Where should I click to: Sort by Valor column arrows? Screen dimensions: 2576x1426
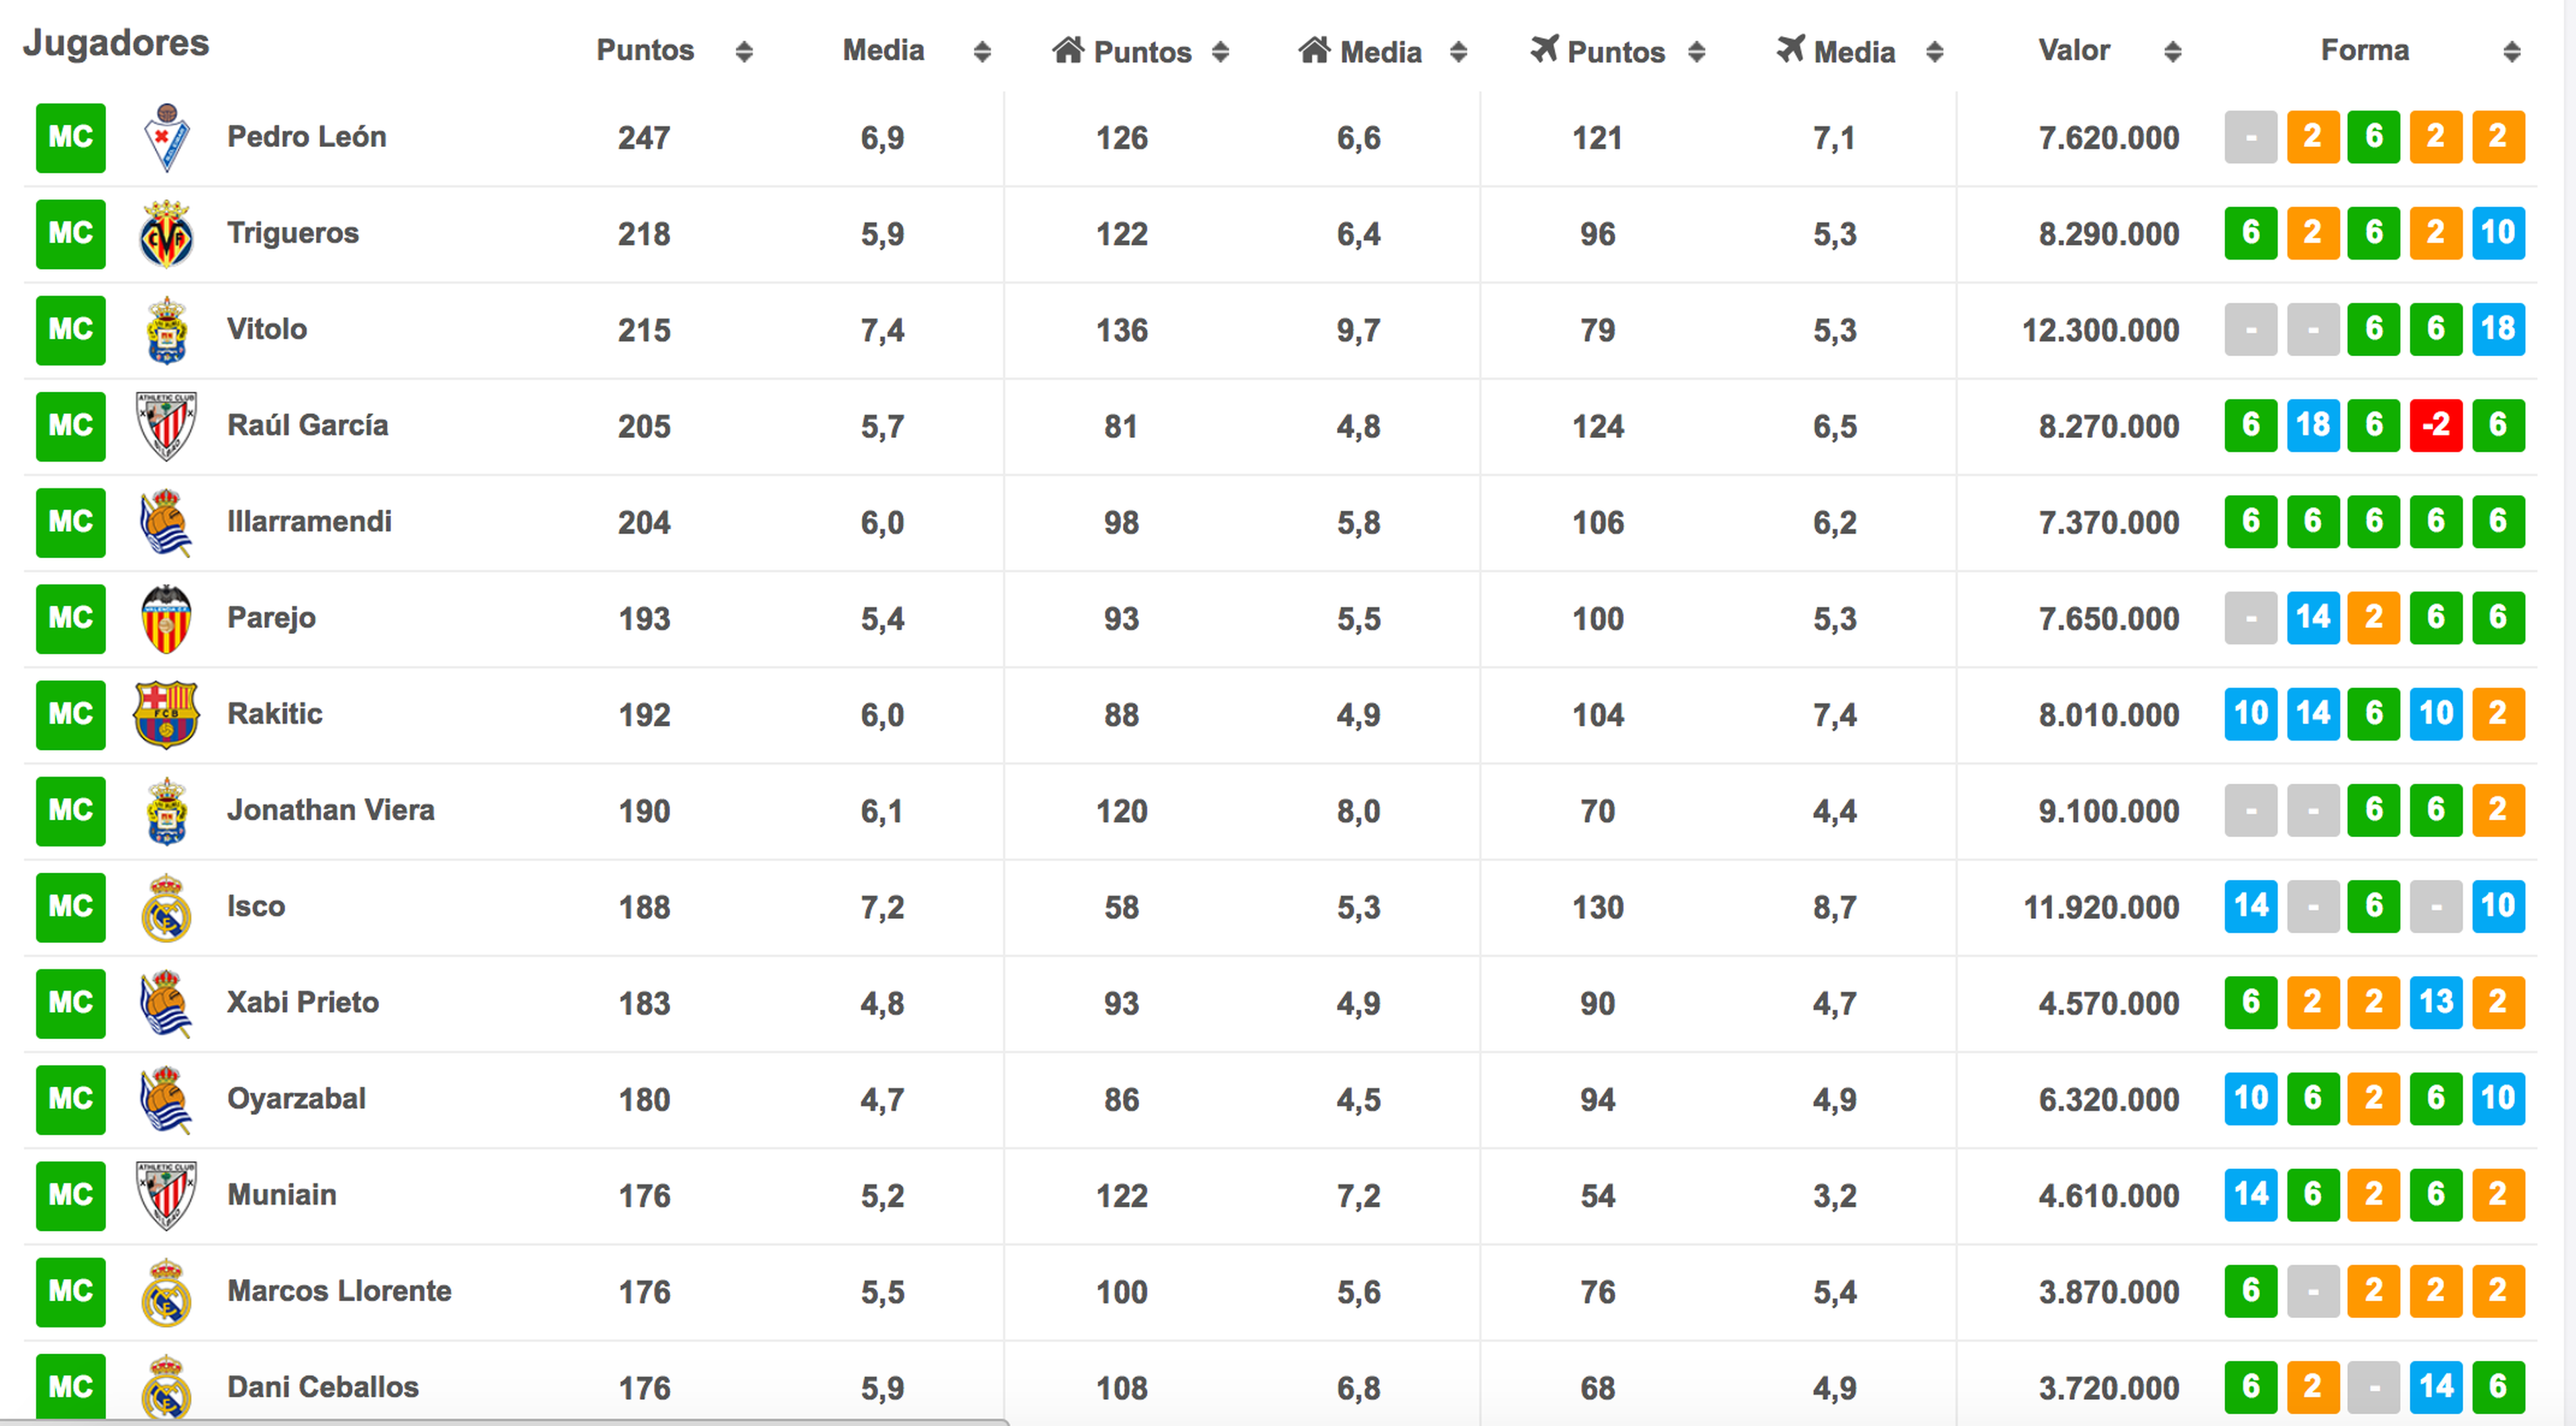pyautogui.click(x=2172, y=52)
